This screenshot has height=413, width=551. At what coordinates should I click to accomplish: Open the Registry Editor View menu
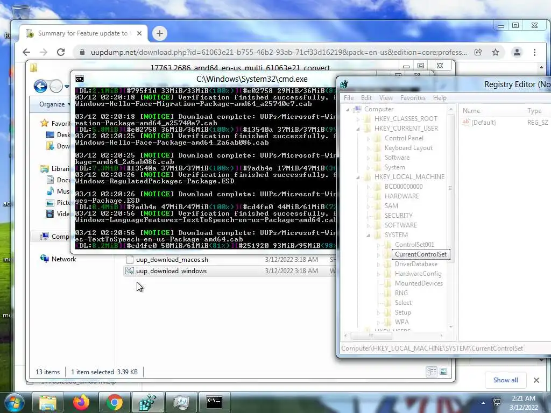(386, 98)
